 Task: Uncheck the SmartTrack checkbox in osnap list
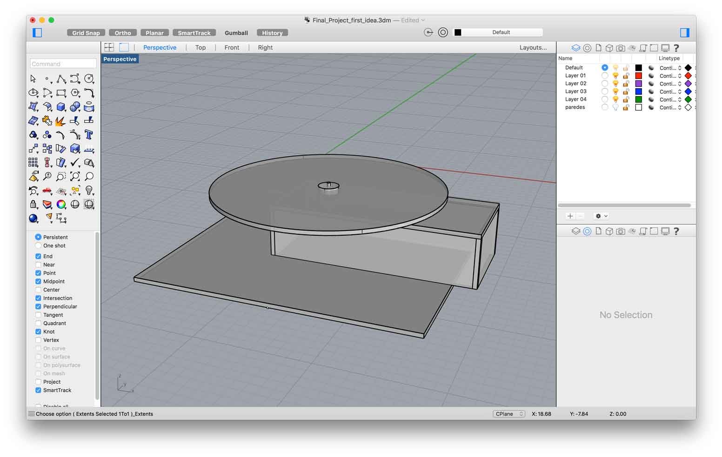pos(38,390)
